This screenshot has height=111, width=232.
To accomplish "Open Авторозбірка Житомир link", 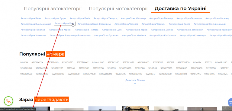I will [133, 18].
